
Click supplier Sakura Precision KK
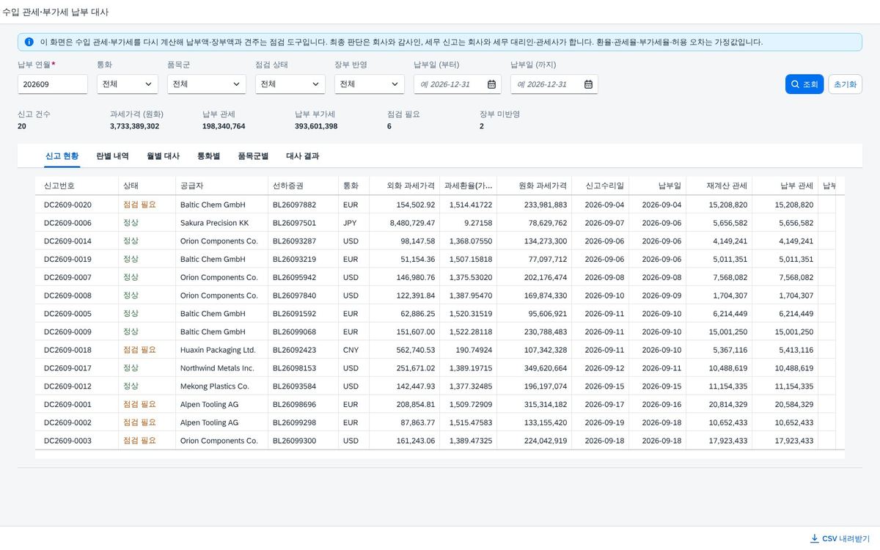click(x=214, y=223)
